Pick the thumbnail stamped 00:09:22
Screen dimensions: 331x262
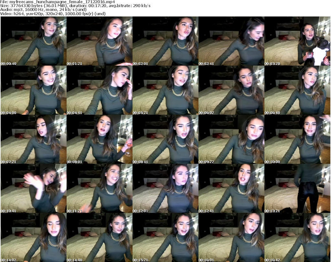pyautogui.click(x=231, y=139)
